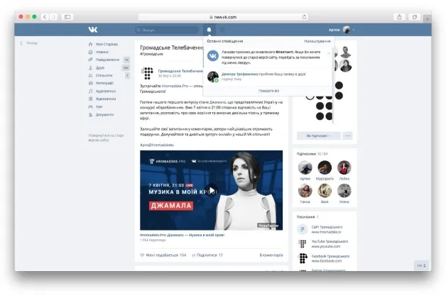Viewport: 446px width, 298px height.
Task: Click 8 коментарів link
Action: (x=271, y=255)
